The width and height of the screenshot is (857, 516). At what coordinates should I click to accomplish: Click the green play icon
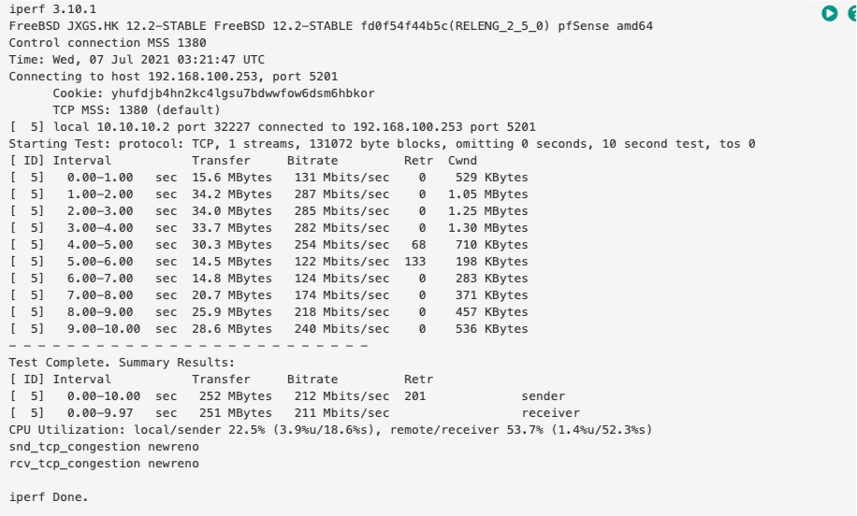(x=828, y=12)
